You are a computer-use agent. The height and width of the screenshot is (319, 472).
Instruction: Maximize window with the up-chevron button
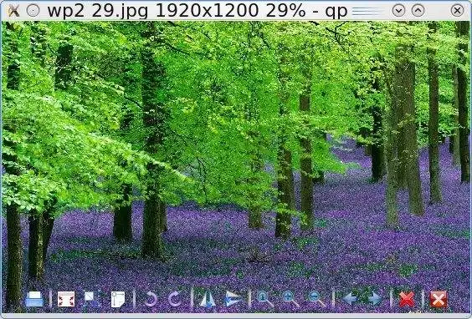point(418,11)
